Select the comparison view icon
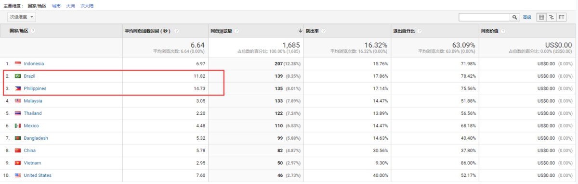Image resolution: width=578 pixels, height=184 pixels. point(552,17)
